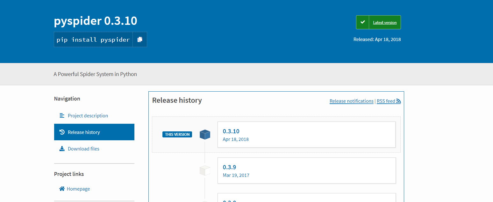Viewport: 493px width, 202px height.
Task: Open release 0.3.10 card
Action: 306,135
